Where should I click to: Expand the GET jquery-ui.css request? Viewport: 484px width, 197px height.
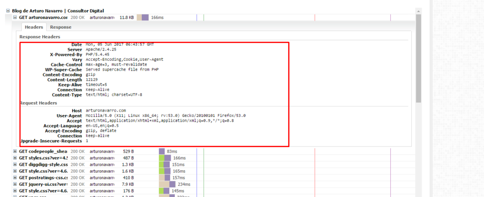(x=15, y=184)
